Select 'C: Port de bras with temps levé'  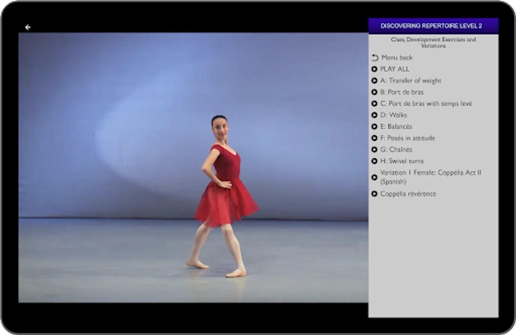(x=426, y=104)
